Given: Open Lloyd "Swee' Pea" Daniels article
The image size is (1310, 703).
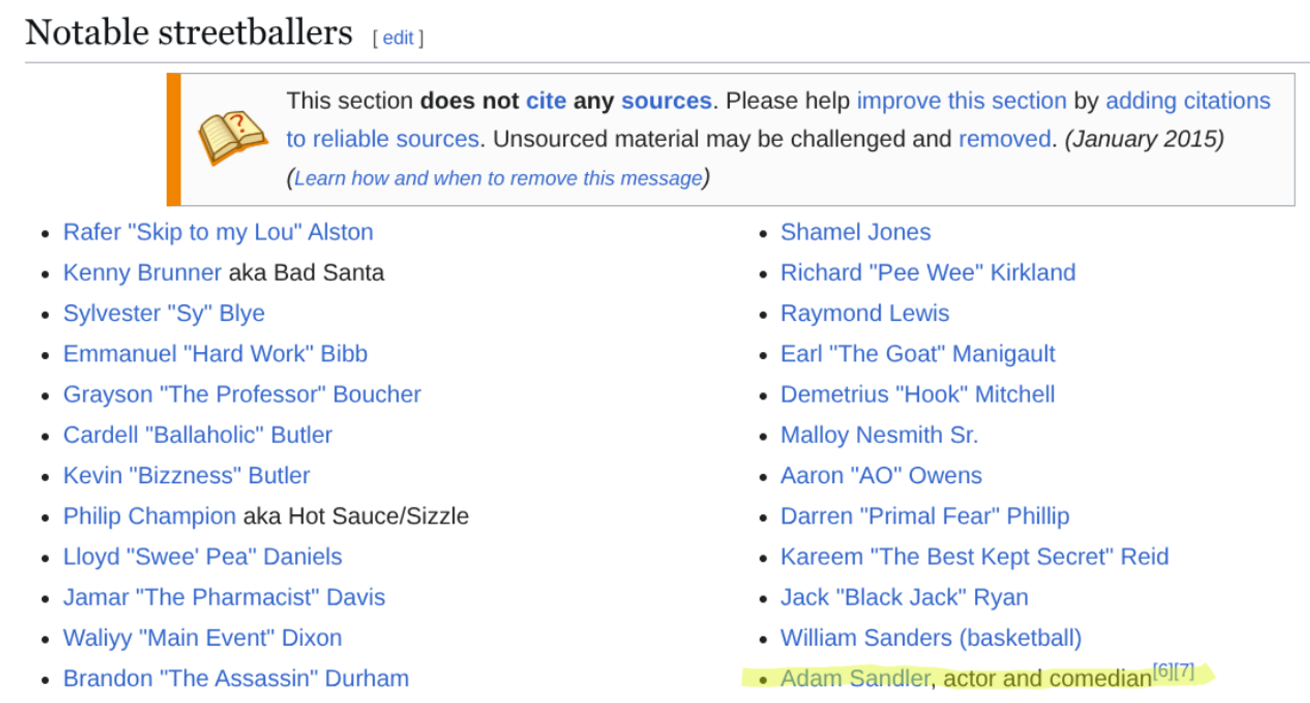Looking at the screenshot, I should (203, 556).
